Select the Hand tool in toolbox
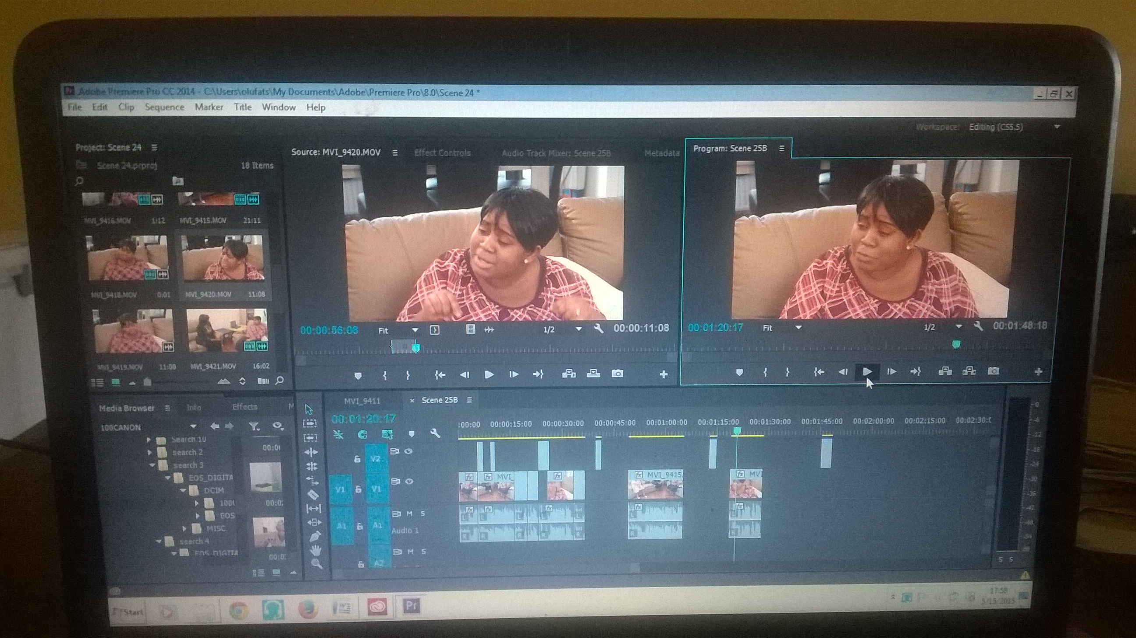This screenshot has width=1136, height=638. pos(315,550)
